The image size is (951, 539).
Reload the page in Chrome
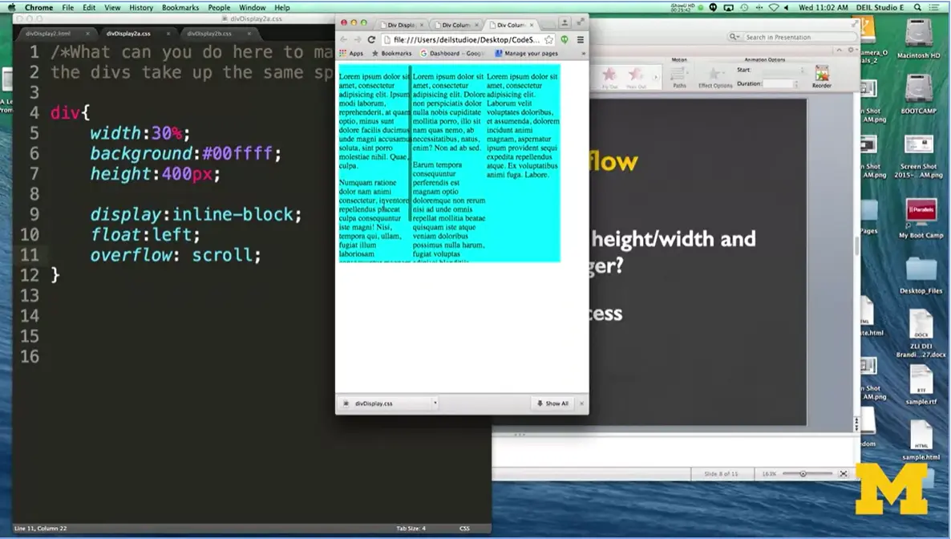click(x=371, y=38)
